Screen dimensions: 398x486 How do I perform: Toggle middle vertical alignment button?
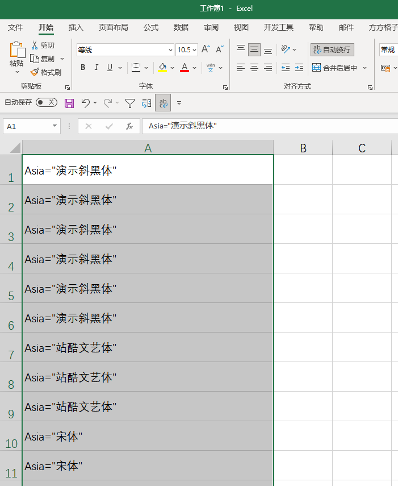(x=254, y=49)
